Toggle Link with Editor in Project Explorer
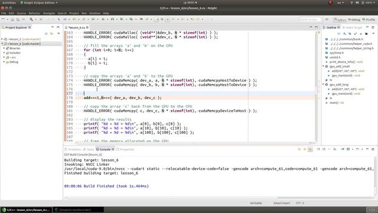The width and height of the screenshot is (378, 213). [x=51, y=34]
